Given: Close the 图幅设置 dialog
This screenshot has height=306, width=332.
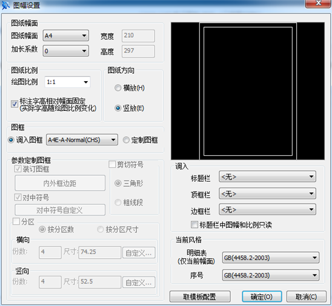Looking at the screenshot, I should [x=318, y=4].
